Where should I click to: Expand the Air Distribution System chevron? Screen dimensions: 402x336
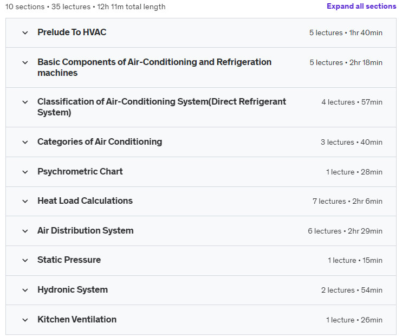(x=25, y=231)
